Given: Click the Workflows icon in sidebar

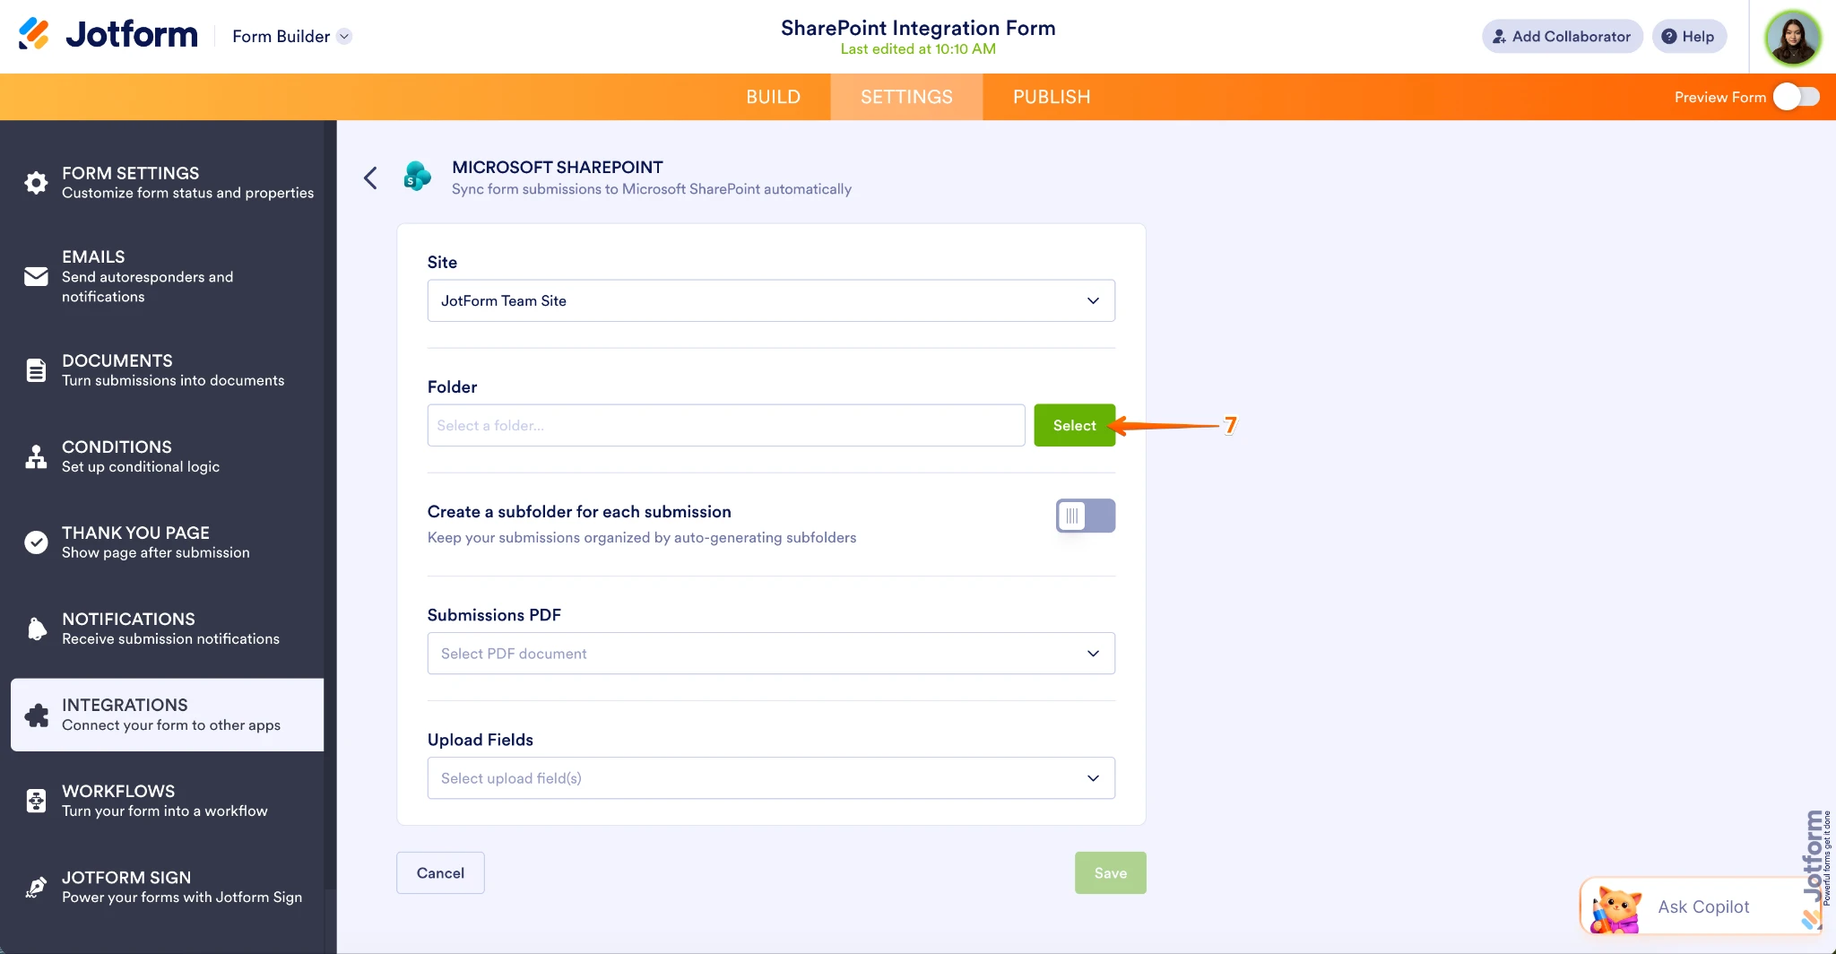Looking at the screenshot, I should (x=36, y=801).
